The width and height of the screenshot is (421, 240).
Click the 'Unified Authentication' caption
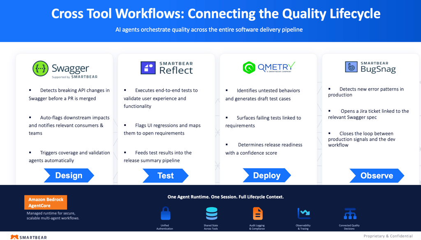click(165, 227)
